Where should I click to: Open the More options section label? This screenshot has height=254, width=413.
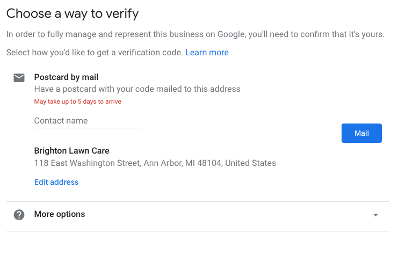click(x=60, y=214)
